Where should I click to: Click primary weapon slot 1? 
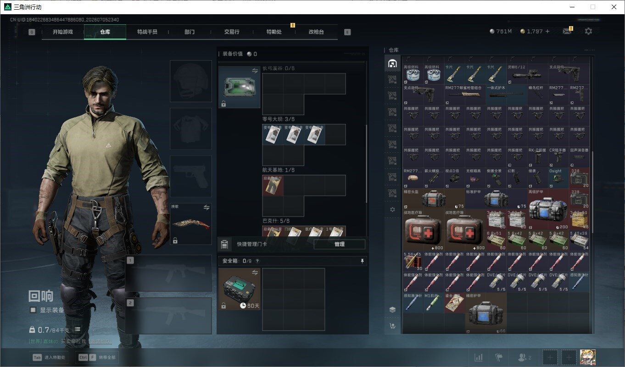click(x=168, y=273)
